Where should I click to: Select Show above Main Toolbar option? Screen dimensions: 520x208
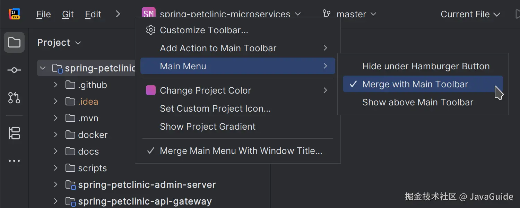[417, 102]
